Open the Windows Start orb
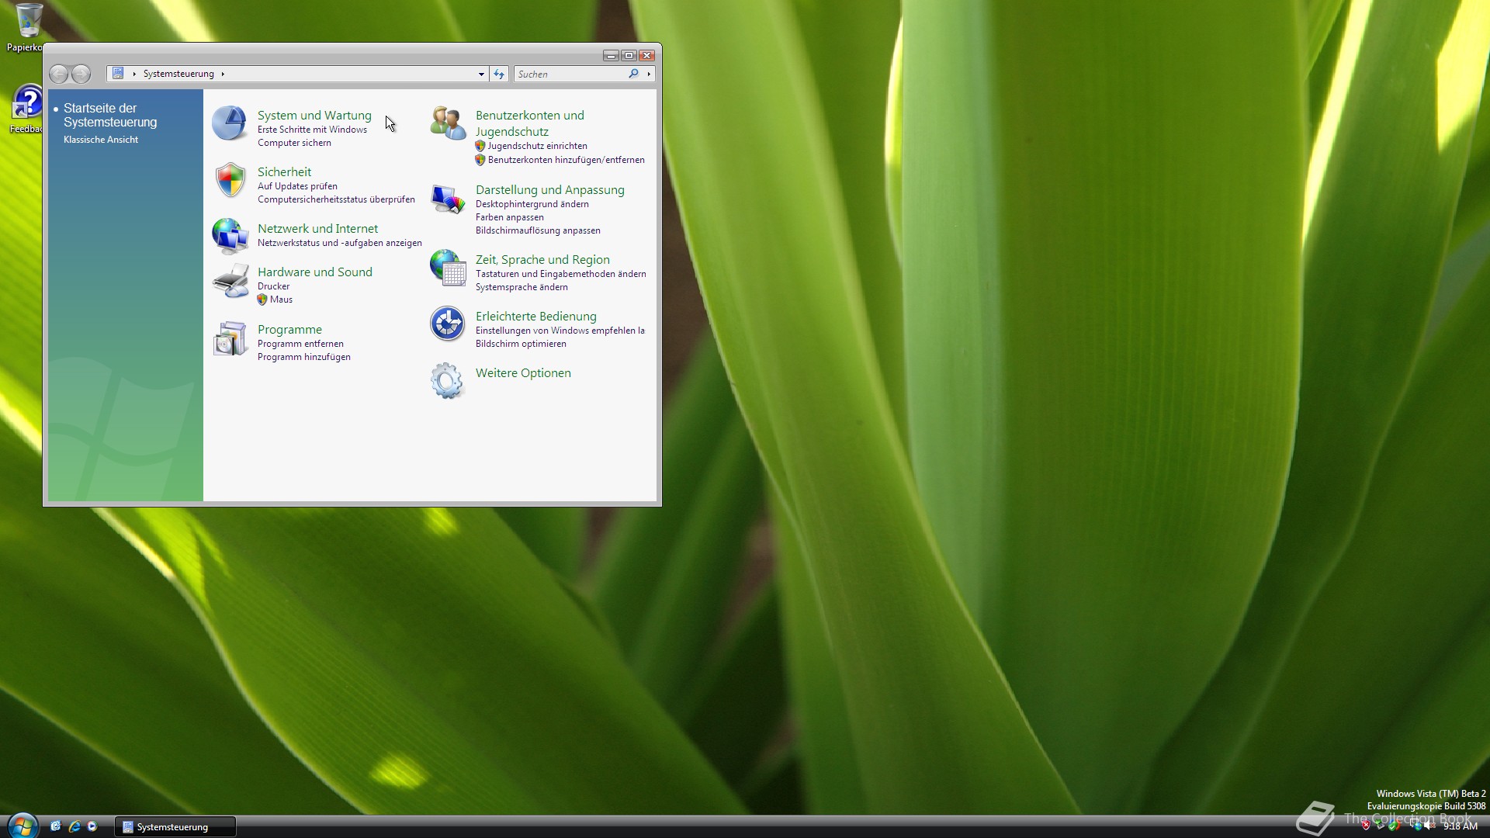The image size is (1490, 838). (23, 826)
